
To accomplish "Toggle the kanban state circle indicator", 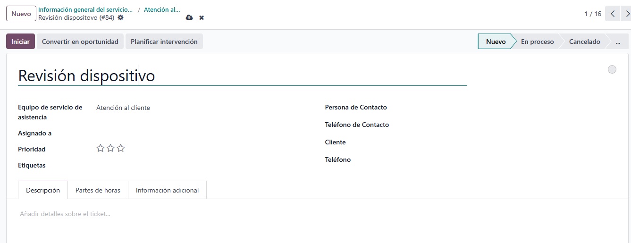I will (x=612, y=69).
